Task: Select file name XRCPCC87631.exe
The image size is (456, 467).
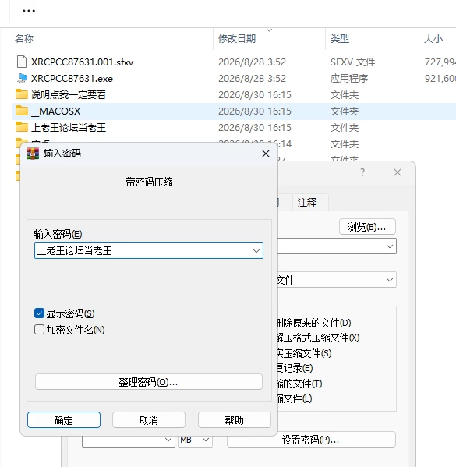Action: (x=72, y=78)
